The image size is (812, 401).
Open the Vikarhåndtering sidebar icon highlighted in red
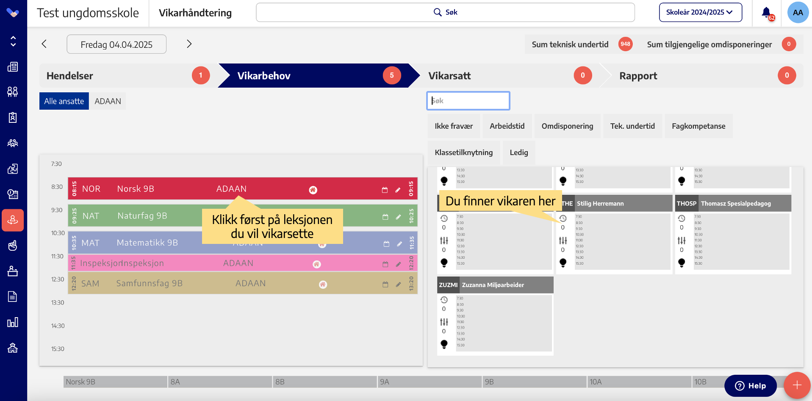pos(13,220)
